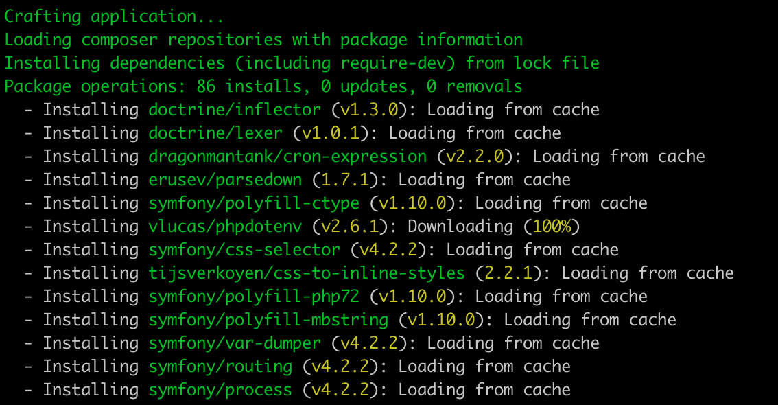Click version v1.3.0 of doctrine/inflector
This screenshot has height=405, width=778.
coord(370,110)
